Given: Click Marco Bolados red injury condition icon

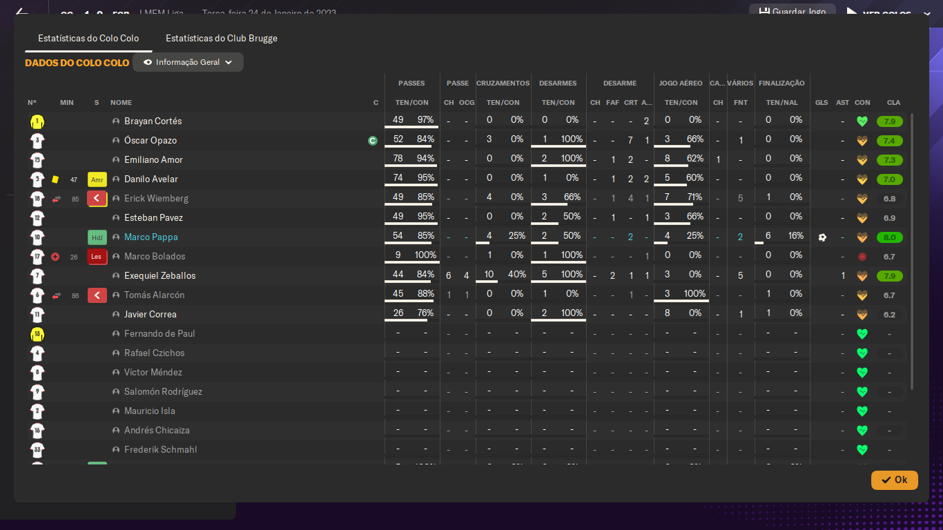Looking at the screenshot, I should (862, 257).
